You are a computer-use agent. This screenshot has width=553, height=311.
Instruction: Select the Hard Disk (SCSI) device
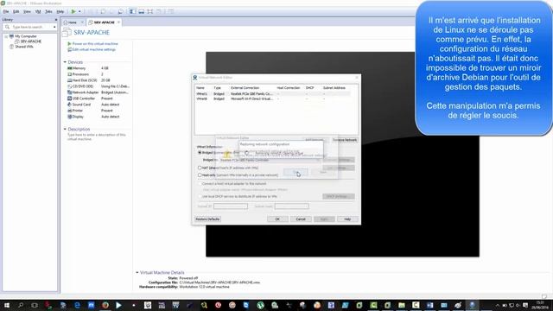[98, 80]
